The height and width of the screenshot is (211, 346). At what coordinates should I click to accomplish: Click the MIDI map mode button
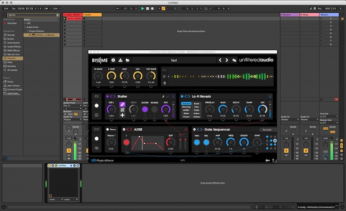[328, 9]
